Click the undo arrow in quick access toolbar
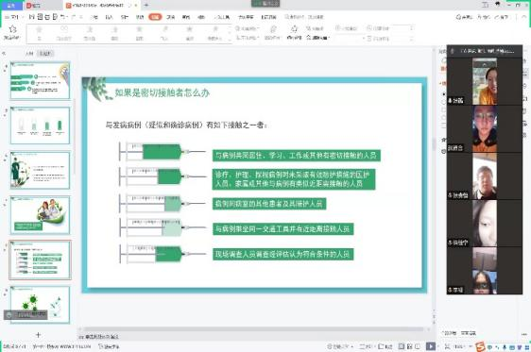The width and height of the screenshot is (531, 352). coord(63,17)
